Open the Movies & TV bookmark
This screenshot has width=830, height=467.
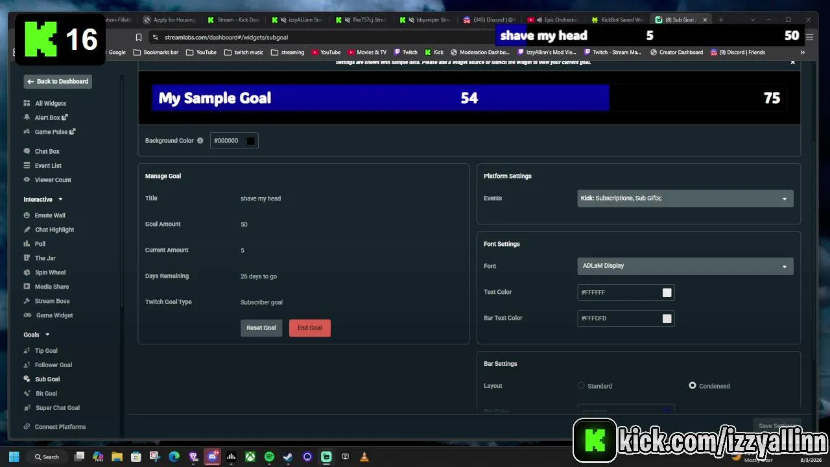pyautogui.click(x=367, y=53)
